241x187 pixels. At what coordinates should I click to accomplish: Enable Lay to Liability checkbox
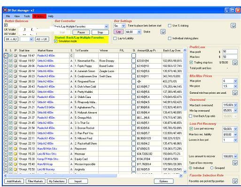coord(115,38)
